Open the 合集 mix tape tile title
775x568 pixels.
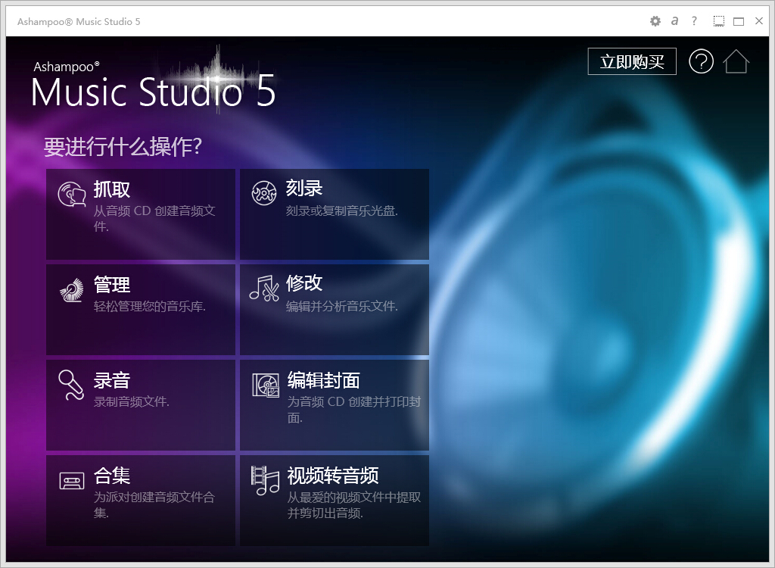coord(112,476)
